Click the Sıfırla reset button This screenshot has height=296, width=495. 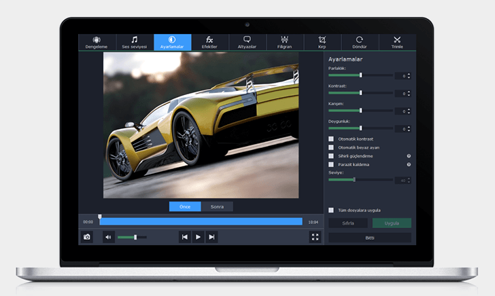[348, 223]
